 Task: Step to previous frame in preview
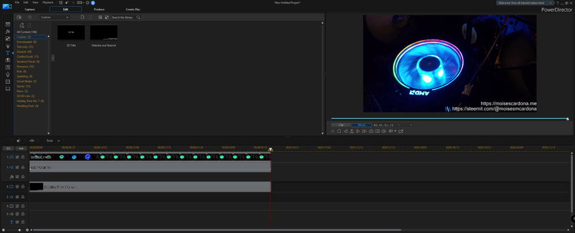click(345, 131)
